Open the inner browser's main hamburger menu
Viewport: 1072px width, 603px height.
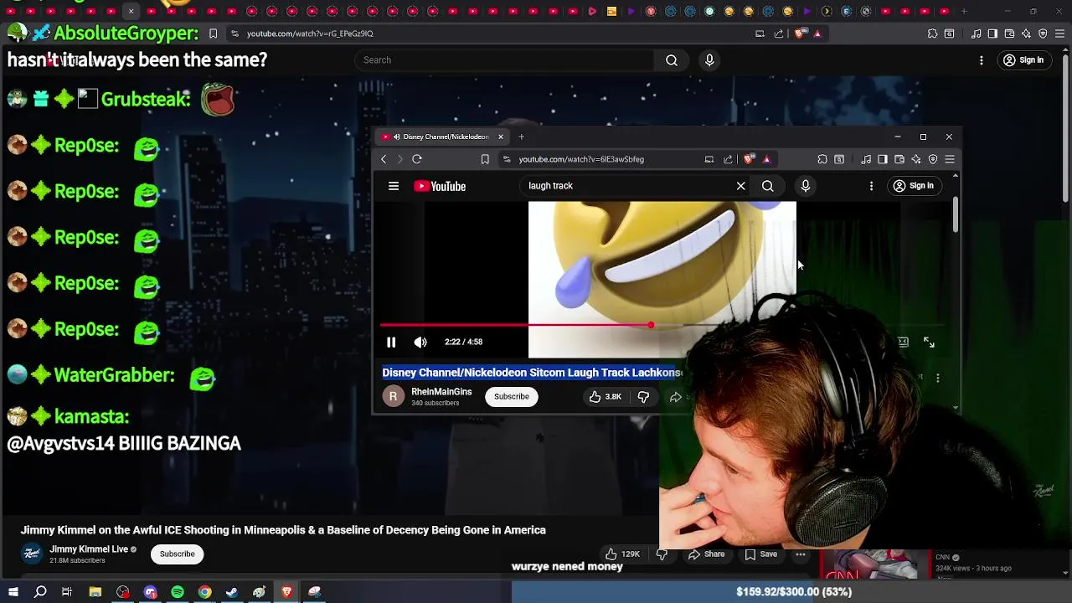[x=950, y=159]
